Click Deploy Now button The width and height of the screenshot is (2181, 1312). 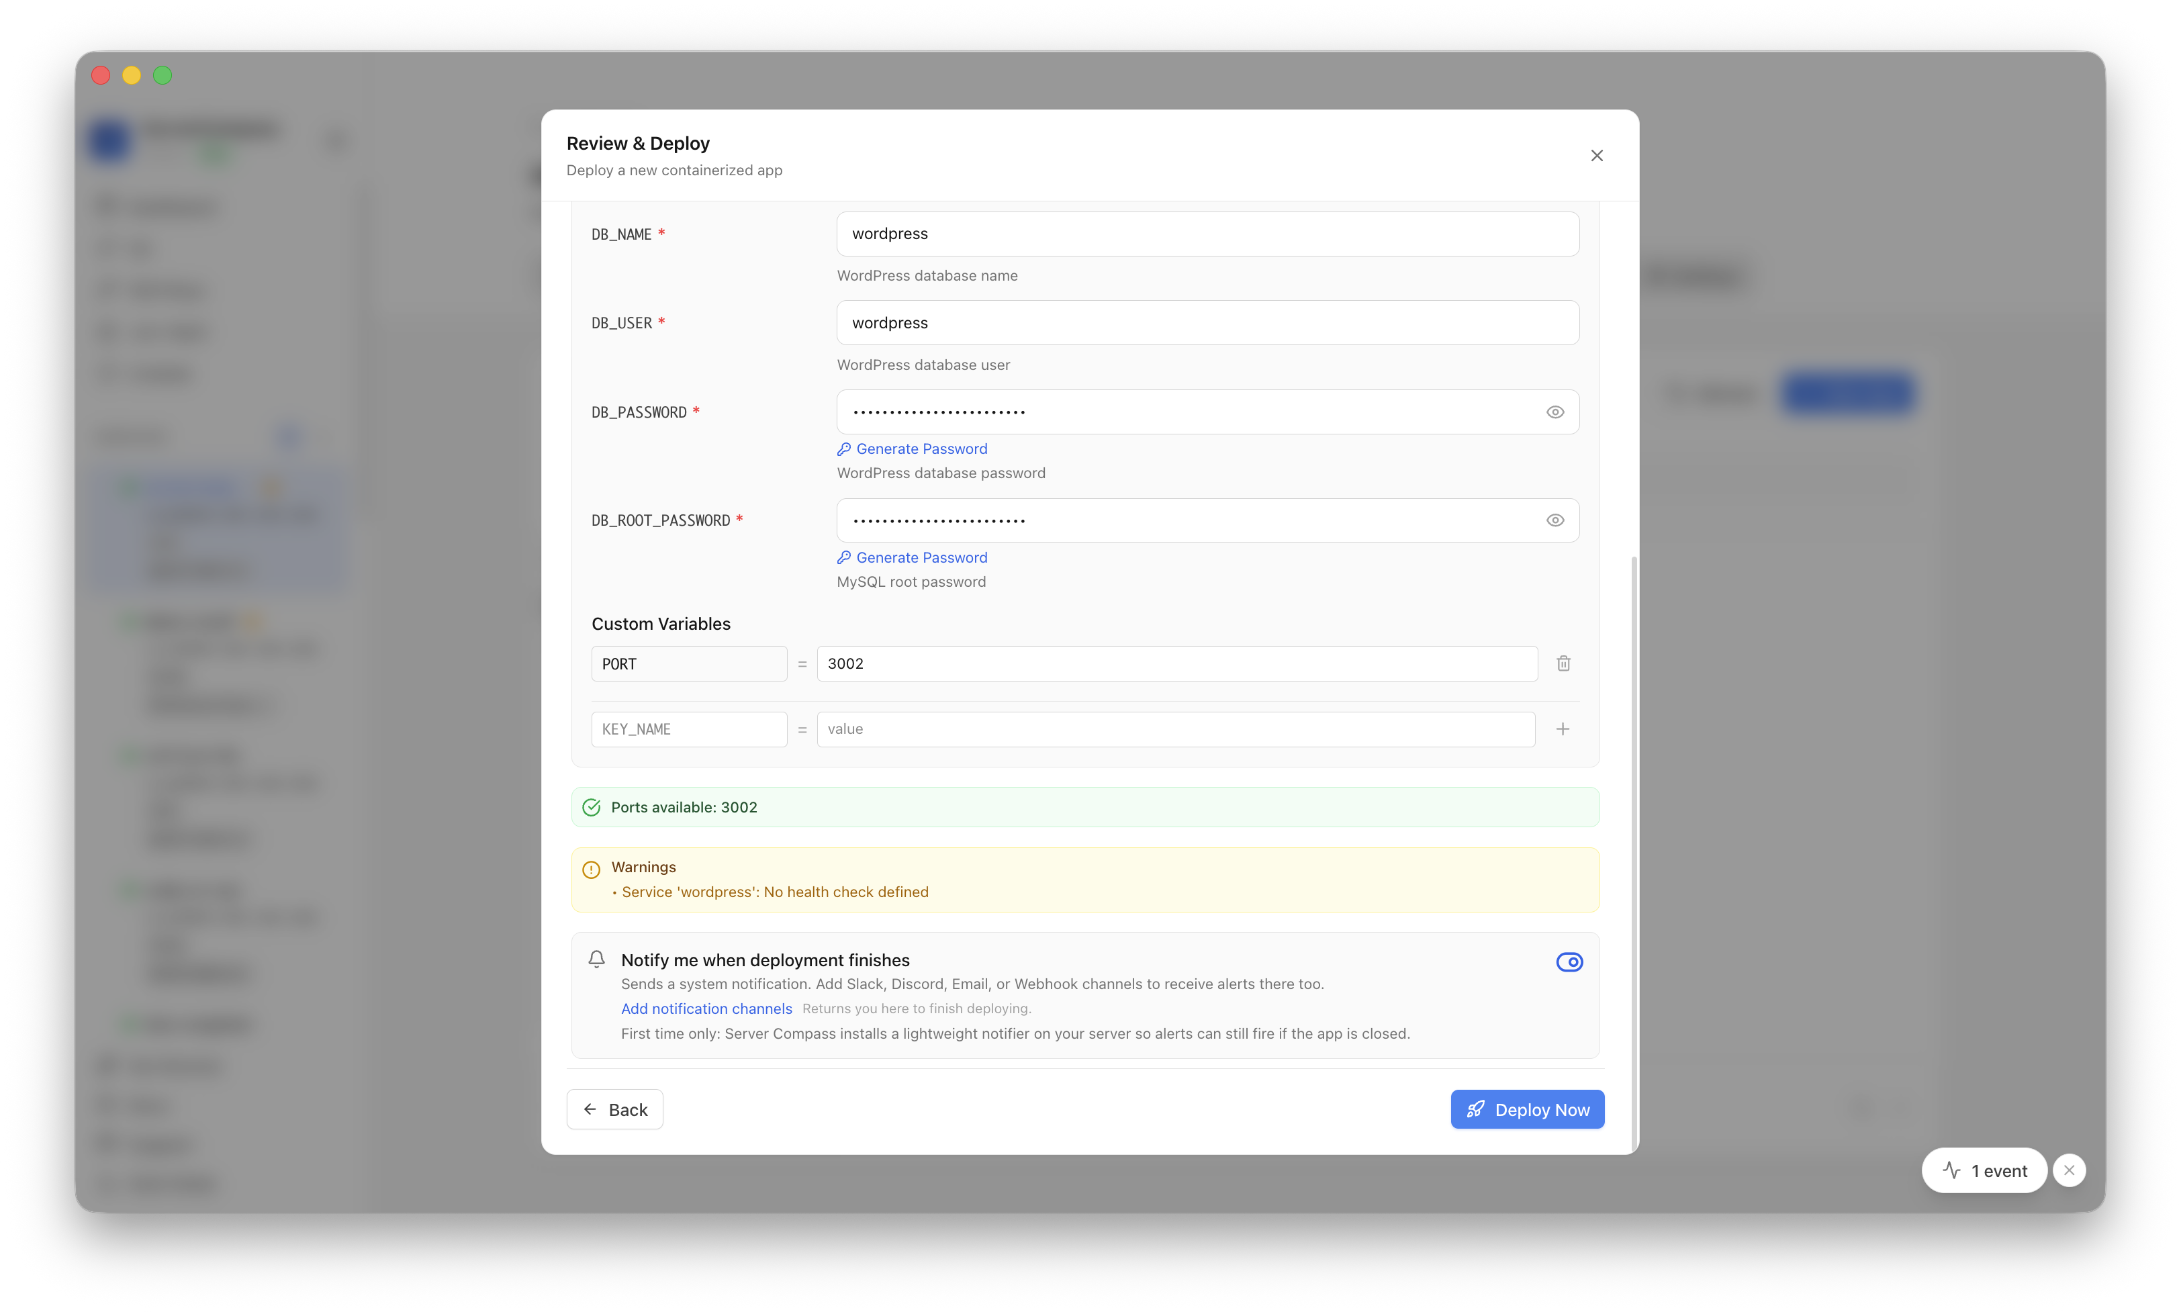pyautogui.click(x=1527, y=1109)
